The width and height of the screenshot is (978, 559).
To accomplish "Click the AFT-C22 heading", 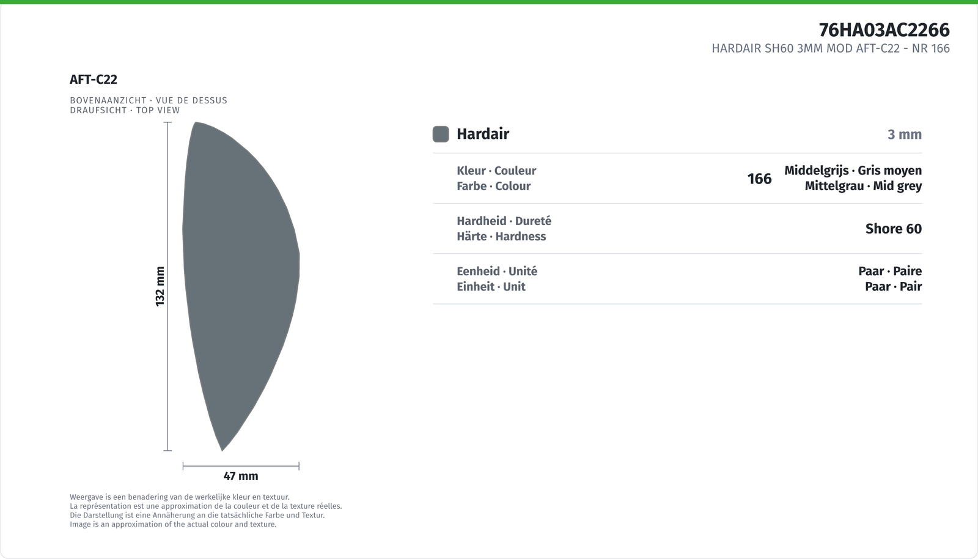I will (x=94, y=80).
